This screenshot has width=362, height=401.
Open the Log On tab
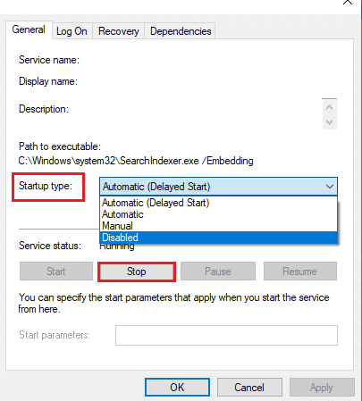click(72, 31)
